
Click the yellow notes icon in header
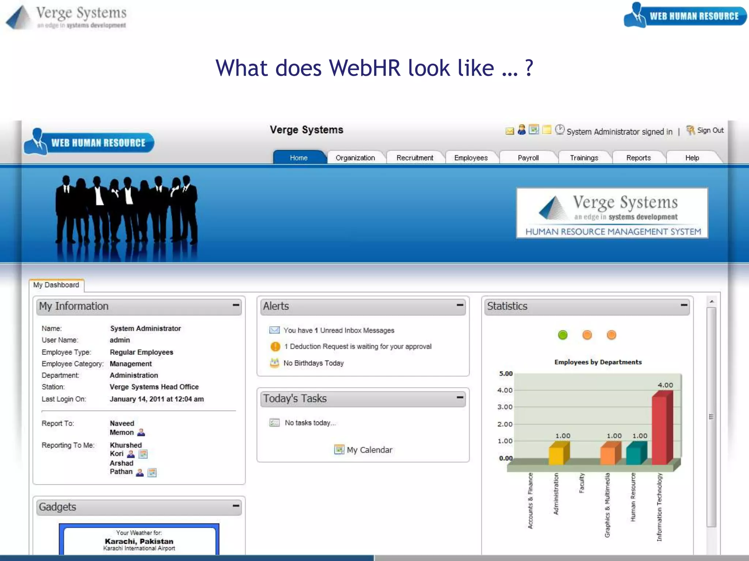click(547, 130)
